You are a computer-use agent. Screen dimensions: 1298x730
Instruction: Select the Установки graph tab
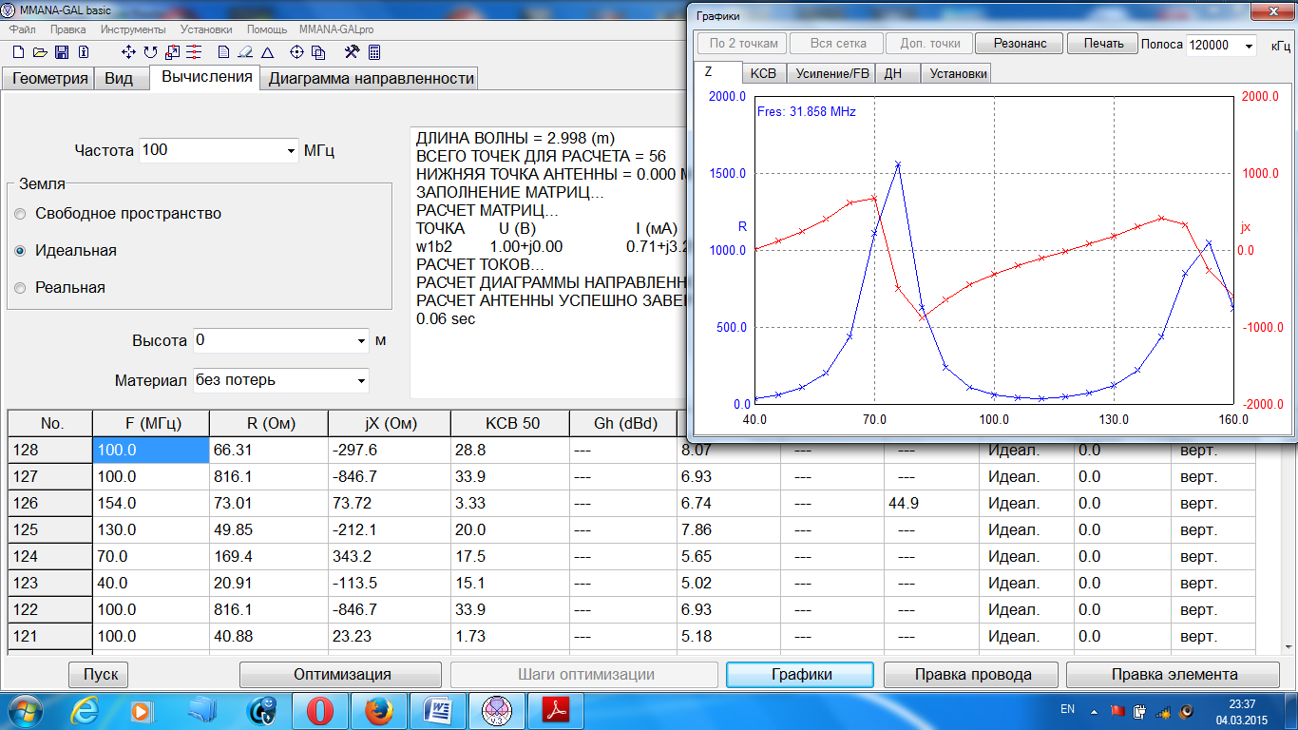click(958, 73)
